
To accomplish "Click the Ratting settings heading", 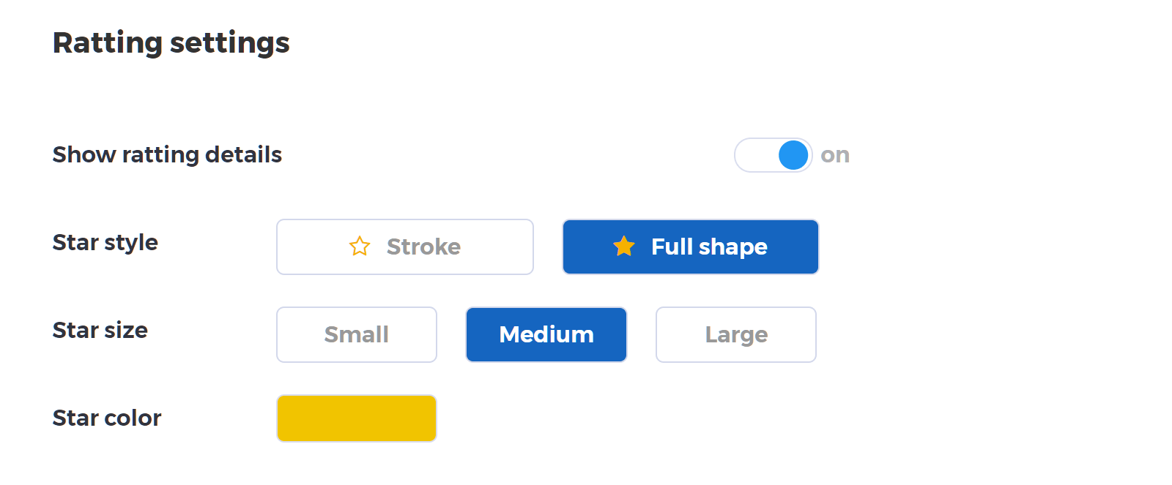I will [x=171, y=42].
